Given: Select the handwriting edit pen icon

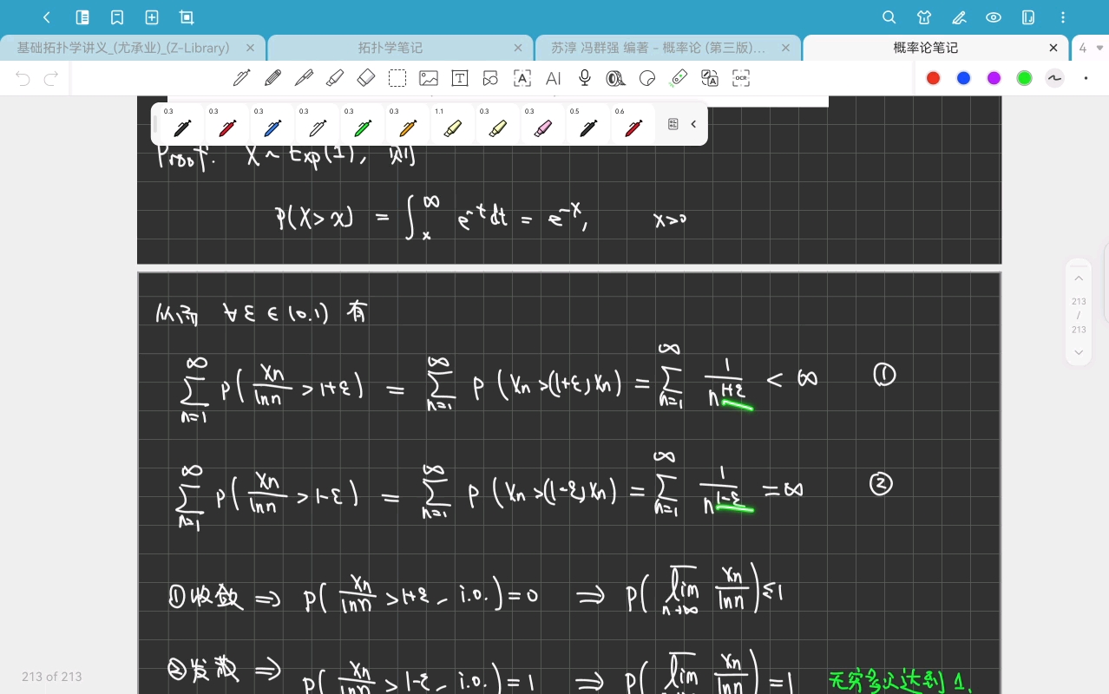Looking at the screenshot, I should [x=959, y=17].
